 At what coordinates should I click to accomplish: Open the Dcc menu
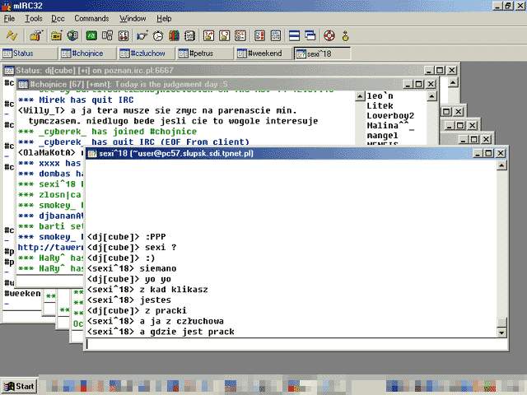point(58,18)
